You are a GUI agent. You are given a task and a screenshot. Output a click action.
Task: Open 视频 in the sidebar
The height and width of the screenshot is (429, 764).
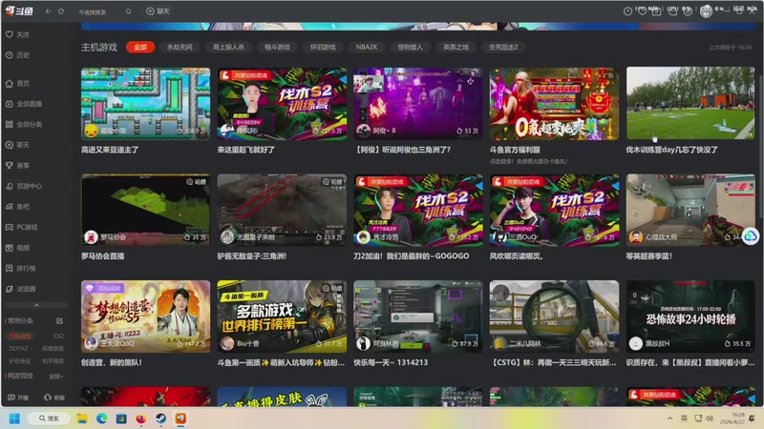17,248
